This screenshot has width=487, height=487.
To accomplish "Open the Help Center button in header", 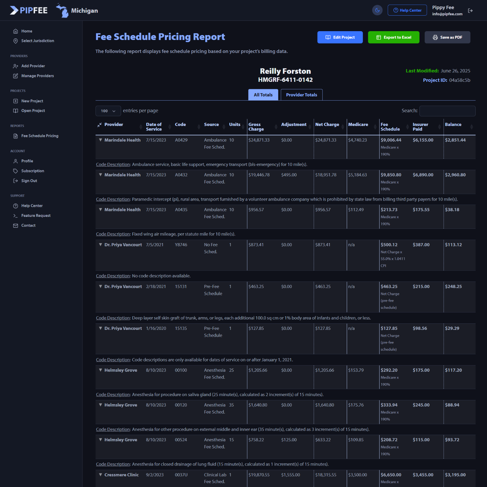I will pyautogui.click(x=407, y=10).
